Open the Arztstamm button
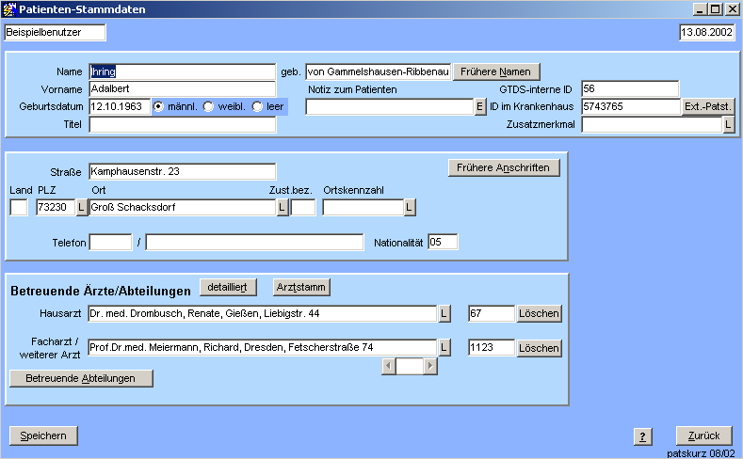The image size is (743, 459). 301,287
